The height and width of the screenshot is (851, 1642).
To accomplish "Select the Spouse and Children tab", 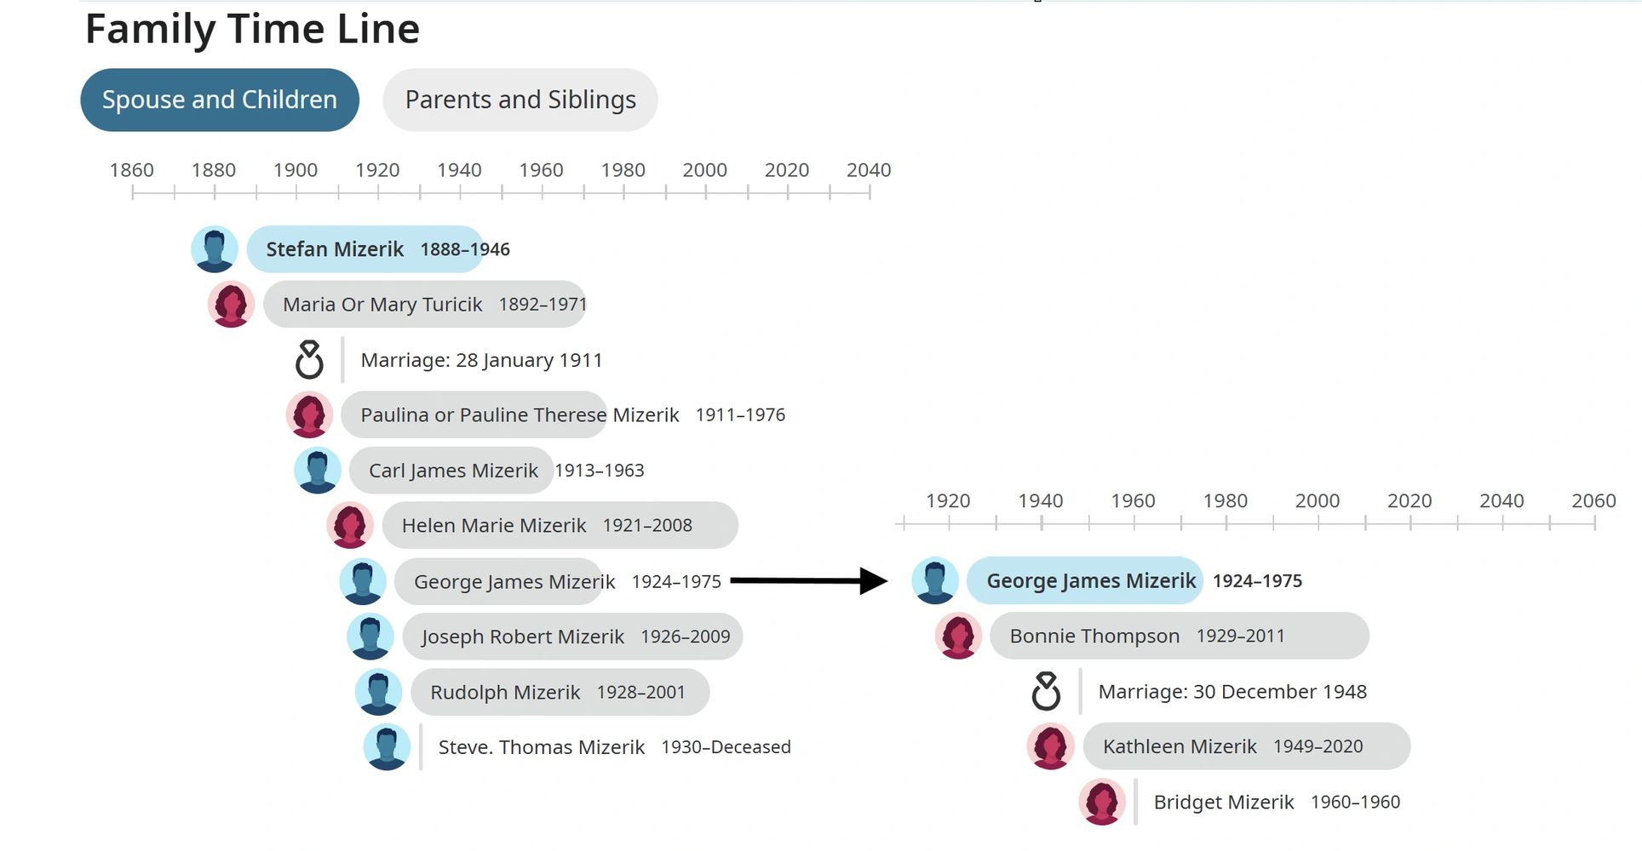I will click(220, 100).
